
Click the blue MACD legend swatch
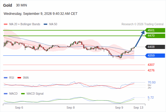click(6, 94)
